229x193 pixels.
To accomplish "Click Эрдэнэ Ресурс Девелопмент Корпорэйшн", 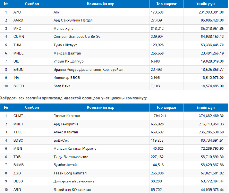I will (x=88, y=70).
